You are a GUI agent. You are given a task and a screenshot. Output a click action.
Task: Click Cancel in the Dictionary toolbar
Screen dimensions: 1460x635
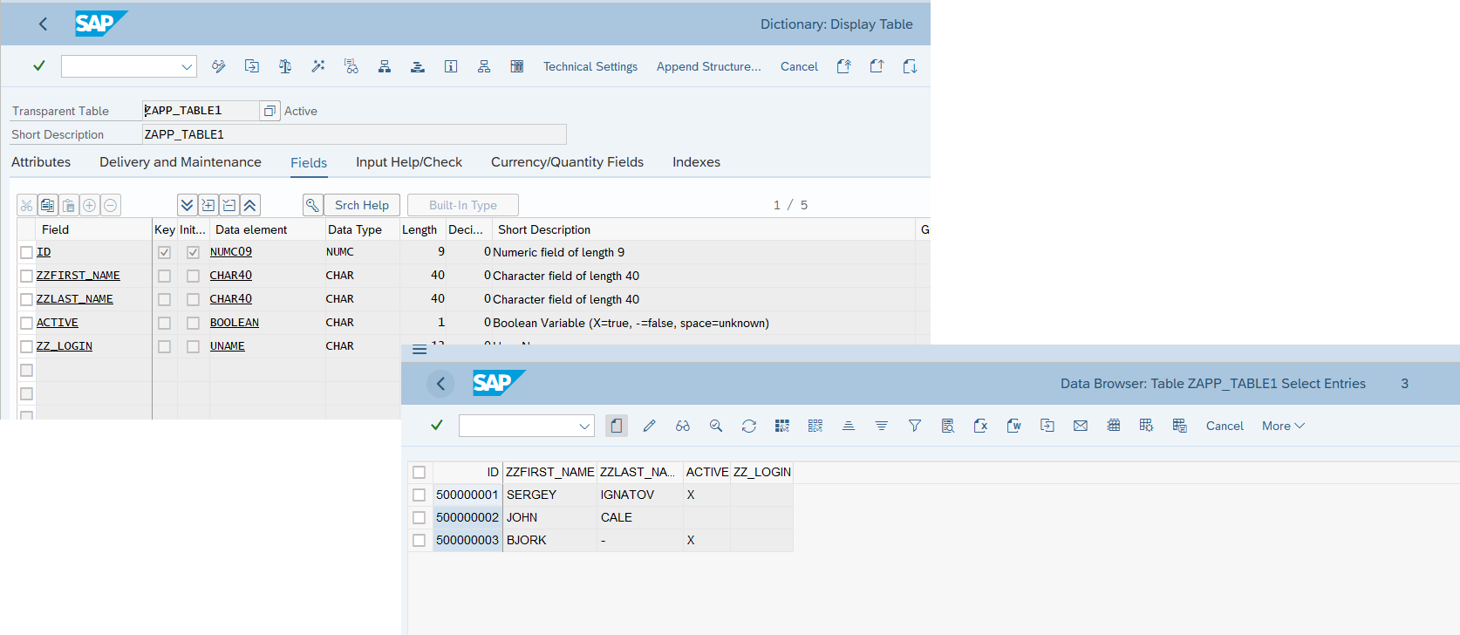pos(799,66)
